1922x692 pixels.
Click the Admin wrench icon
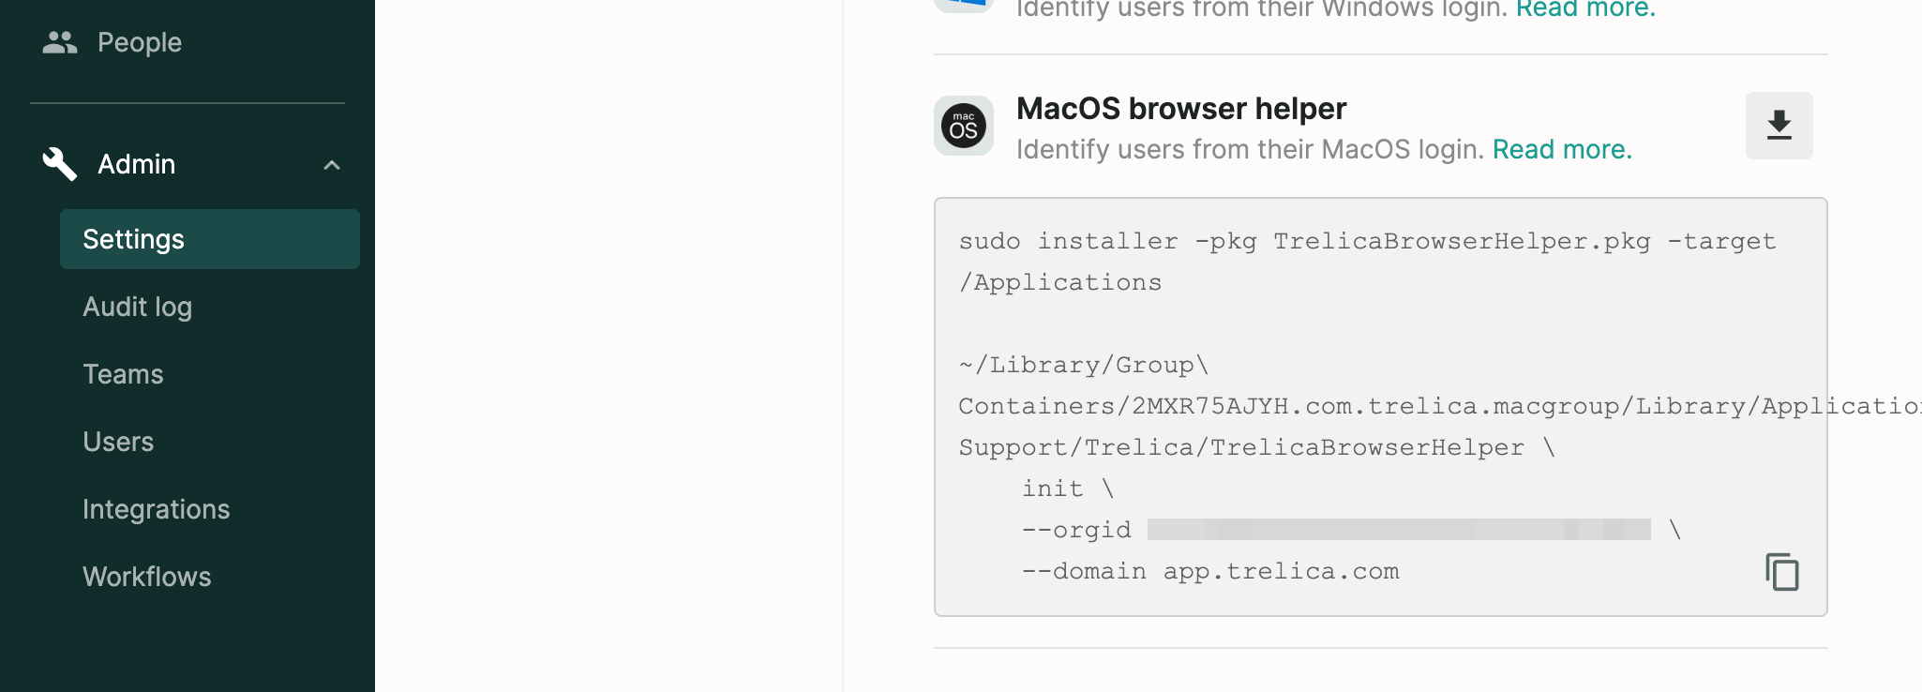[x=59, y=164]
